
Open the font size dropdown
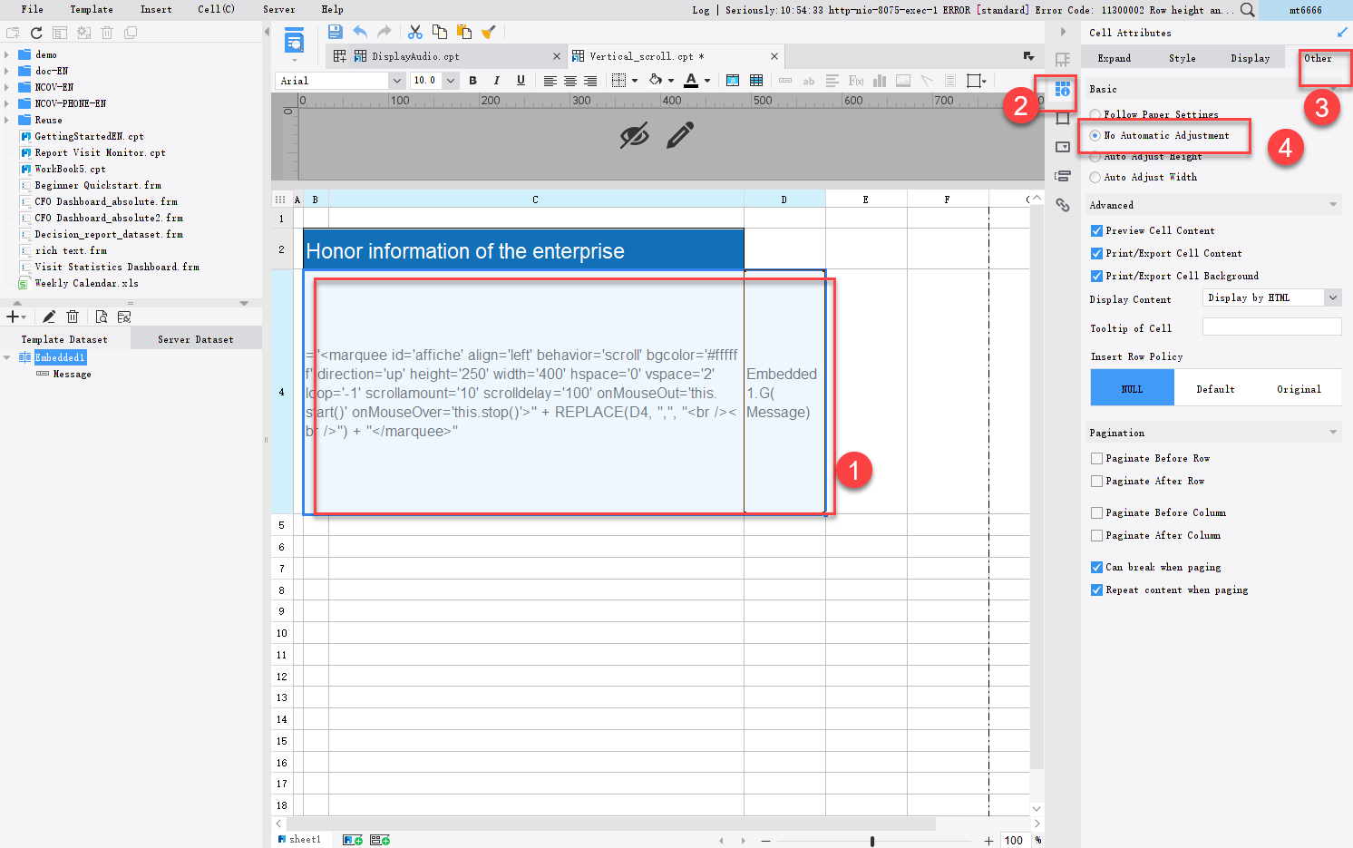pyautogui.click(x=450, y=80)
